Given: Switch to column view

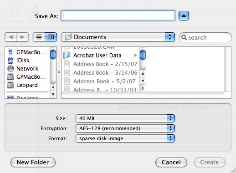Looking at the screenshot, I should (51, 37).
